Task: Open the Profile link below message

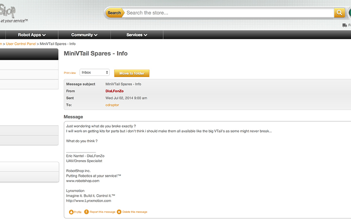Action: coord(78,212)
